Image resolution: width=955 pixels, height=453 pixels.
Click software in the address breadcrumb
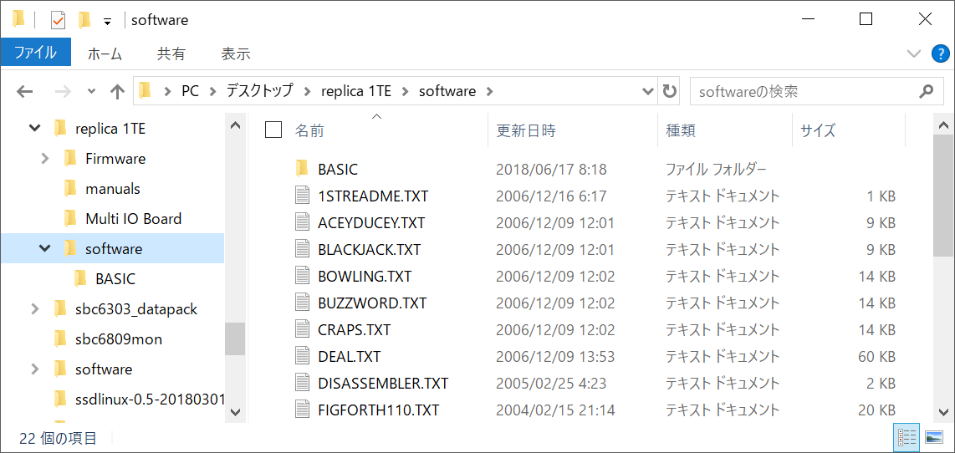pos(447,91)
